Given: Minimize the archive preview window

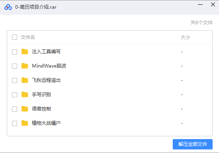Looking at the screenshot, I should point(200,5).
